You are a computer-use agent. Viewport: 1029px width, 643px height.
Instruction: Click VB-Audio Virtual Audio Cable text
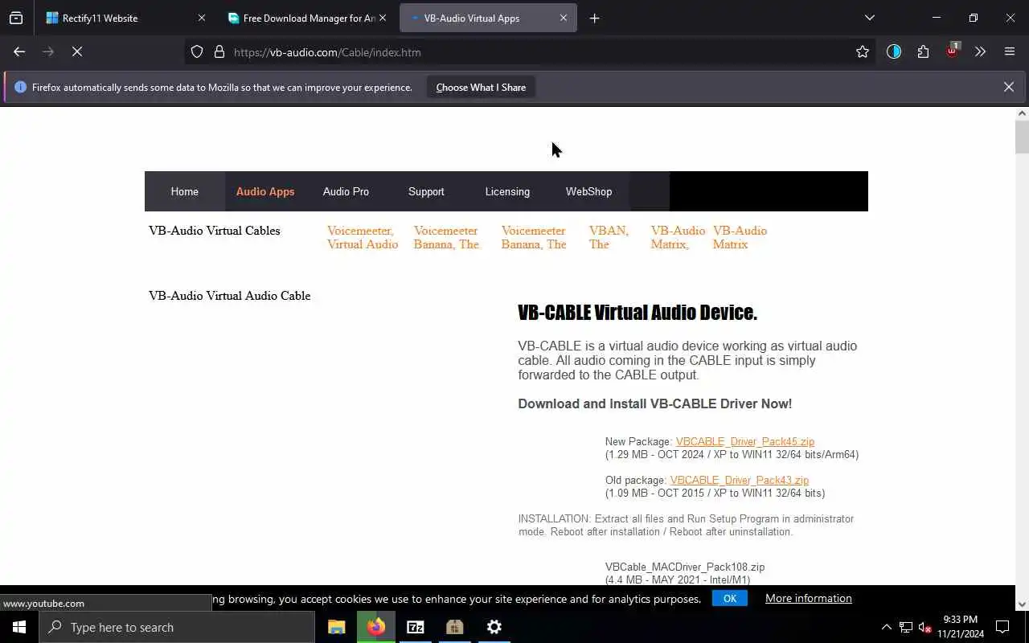coord(229,296)
